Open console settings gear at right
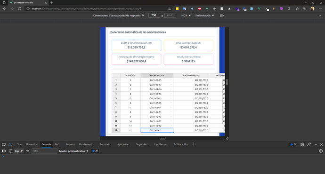 (x=321, y=151)
